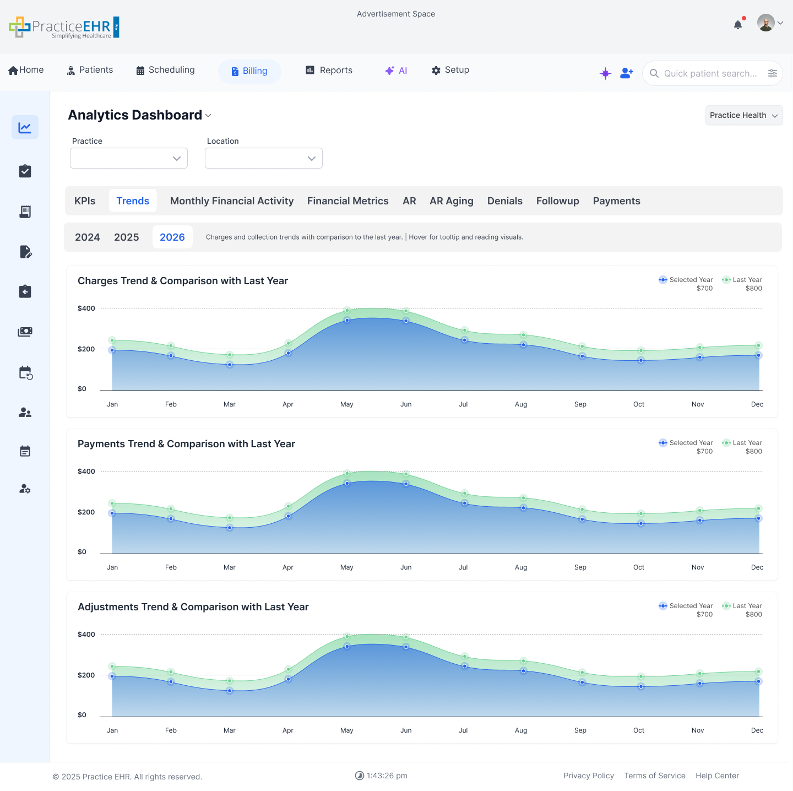
Task: Select the 2025 year option
Action: pyautogui.click(x=126, y=237)
